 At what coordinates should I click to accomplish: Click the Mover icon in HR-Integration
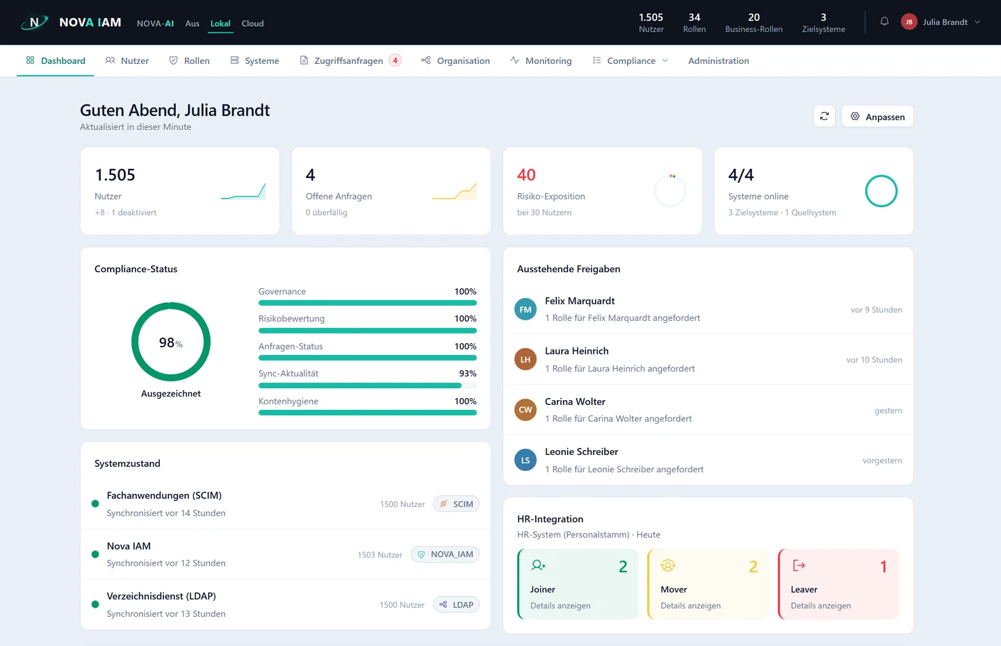668,565
